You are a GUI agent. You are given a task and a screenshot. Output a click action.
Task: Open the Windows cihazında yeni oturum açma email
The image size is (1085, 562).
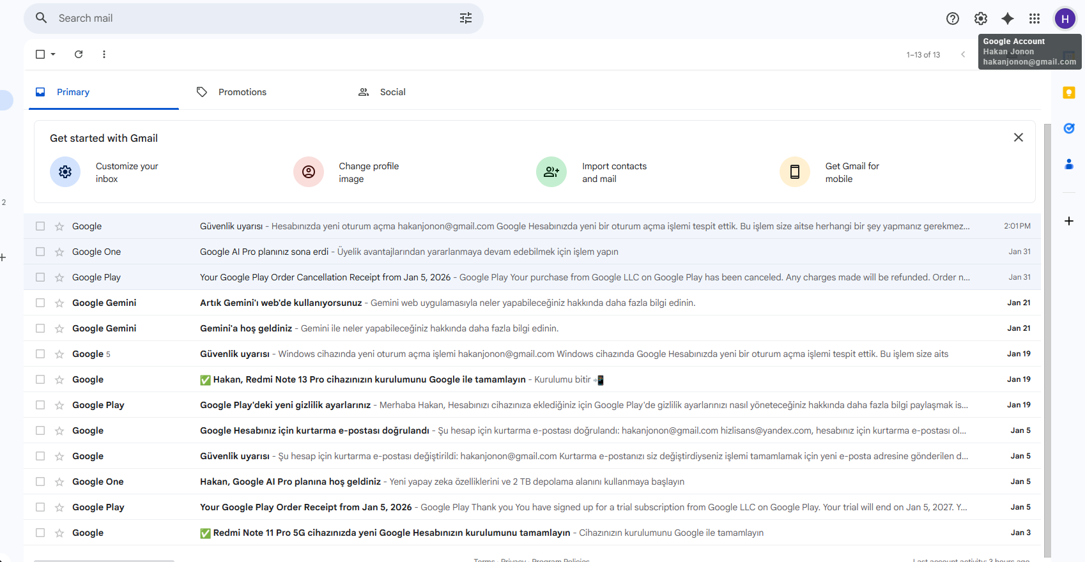(x=532, y=354)
